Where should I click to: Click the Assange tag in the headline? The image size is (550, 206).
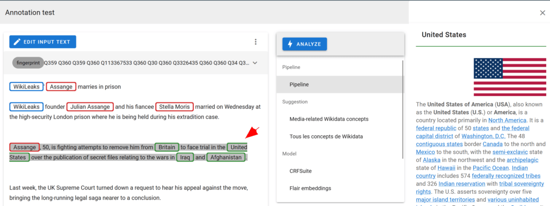61,86
